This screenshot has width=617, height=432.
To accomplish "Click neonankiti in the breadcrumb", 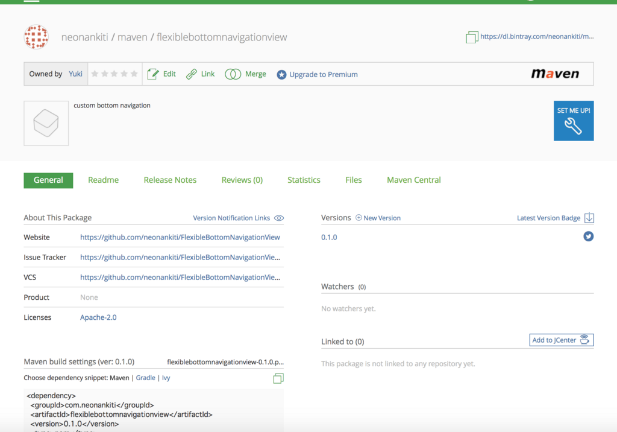I will 84,37.
